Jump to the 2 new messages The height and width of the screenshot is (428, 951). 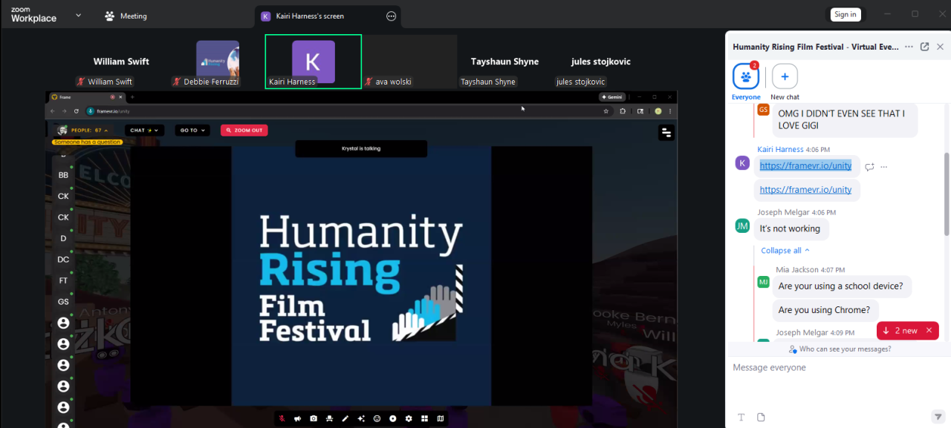[x=900, y=331]
